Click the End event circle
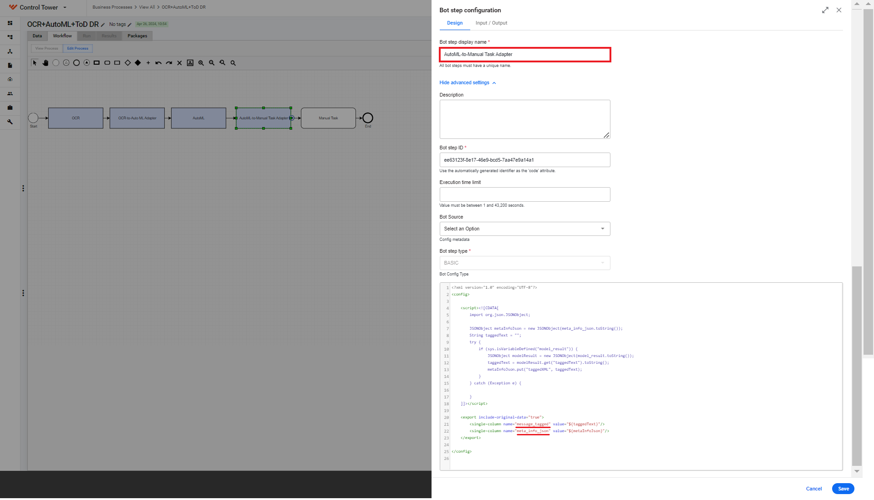This screenshot has height=500, width=874. click(368, 118)
